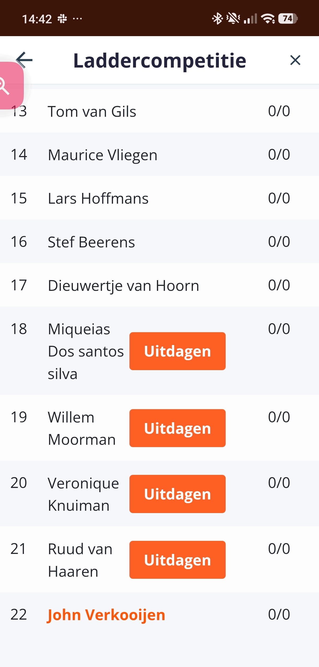The image size is (319, 667).
Task: Tap the Laddercompetitie page title
Action: coord(160,60)
